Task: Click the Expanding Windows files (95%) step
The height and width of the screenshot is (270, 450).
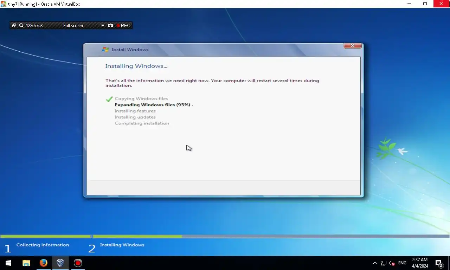Action: pos(154,105)
